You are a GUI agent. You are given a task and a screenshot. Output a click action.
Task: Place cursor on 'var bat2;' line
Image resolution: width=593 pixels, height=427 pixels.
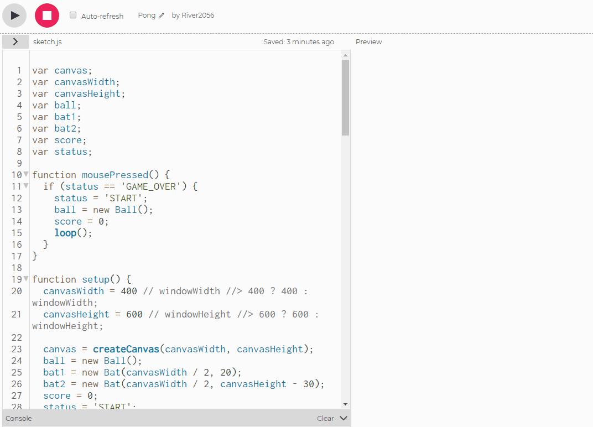pyautogui.click(x=56, y=128)
